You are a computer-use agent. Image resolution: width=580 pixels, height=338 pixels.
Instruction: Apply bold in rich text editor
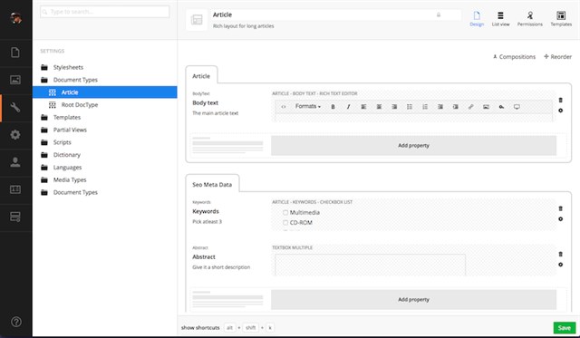click(x=333, y=107)
